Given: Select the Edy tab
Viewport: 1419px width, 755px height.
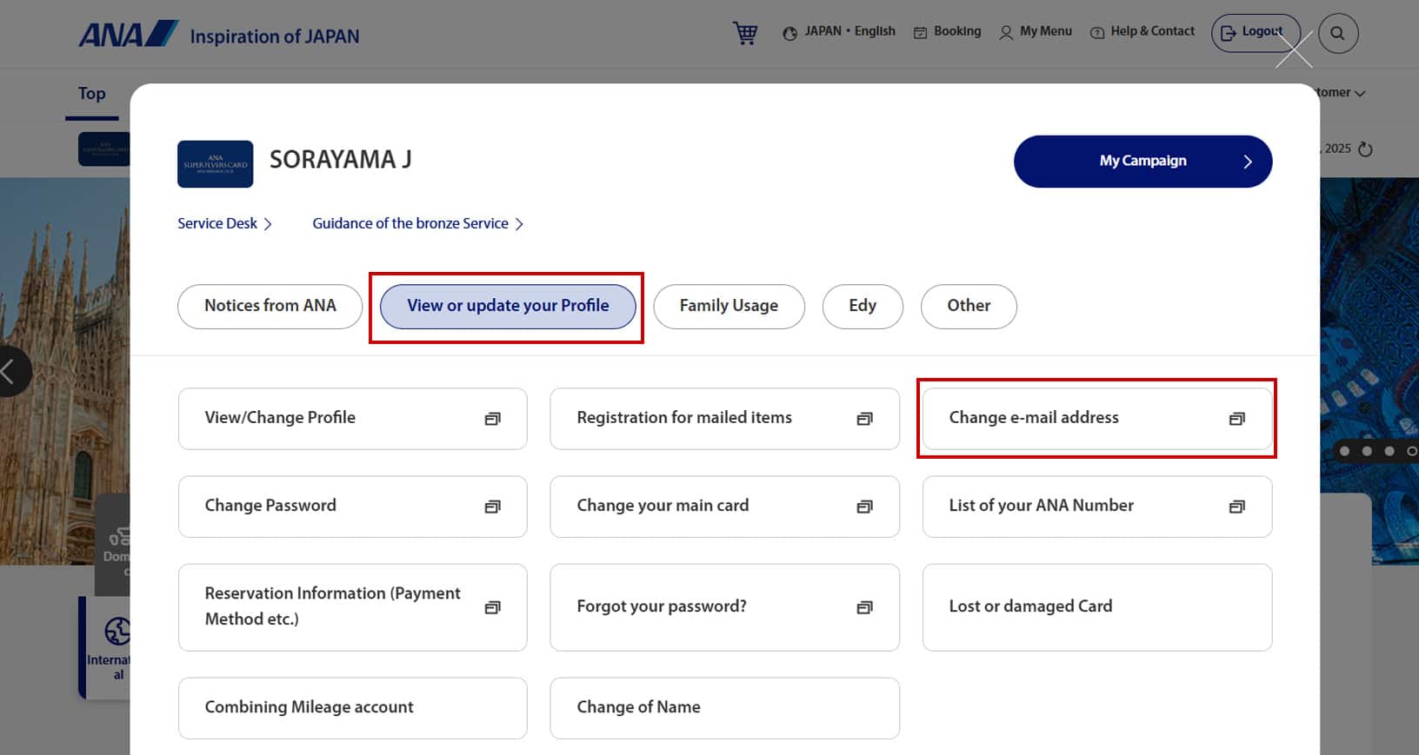Looking at the screenshot, I should click(x=862, y=306).
